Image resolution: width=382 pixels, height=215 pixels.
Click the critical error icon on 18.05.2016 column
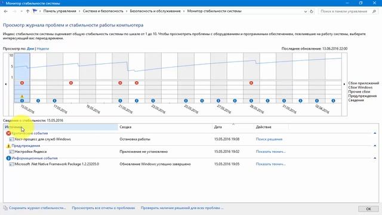pos(71,83)
